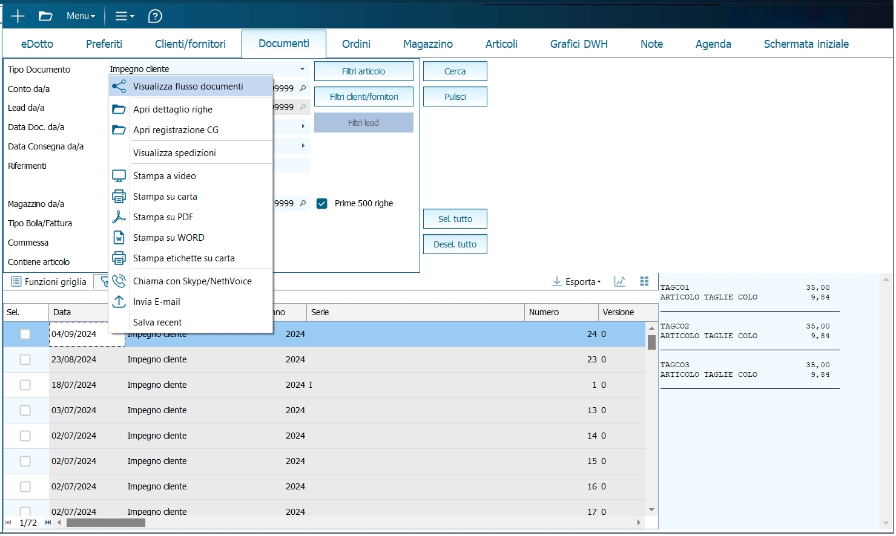Screen dimensions: 896x536
Task: Uncheck the Prime 500 righe checkbox
Action: pos(322,204)
